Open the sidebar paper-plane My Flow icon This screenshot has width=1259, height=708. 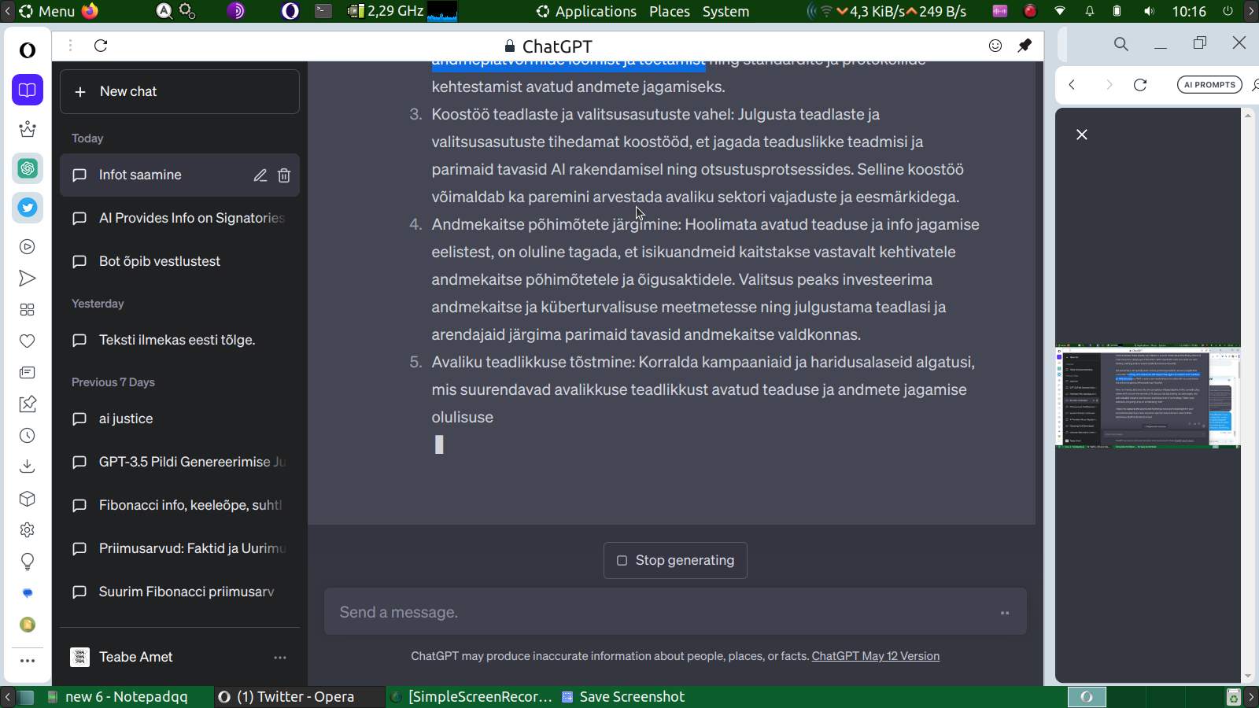[28, 278]
